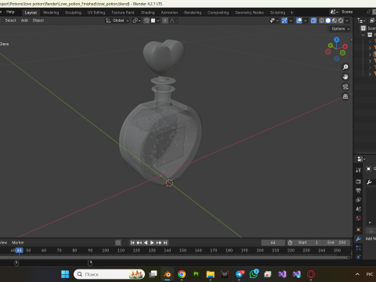Play the animation forward
376x282 pixels.
pyautogui.click(x=152, y=243)
